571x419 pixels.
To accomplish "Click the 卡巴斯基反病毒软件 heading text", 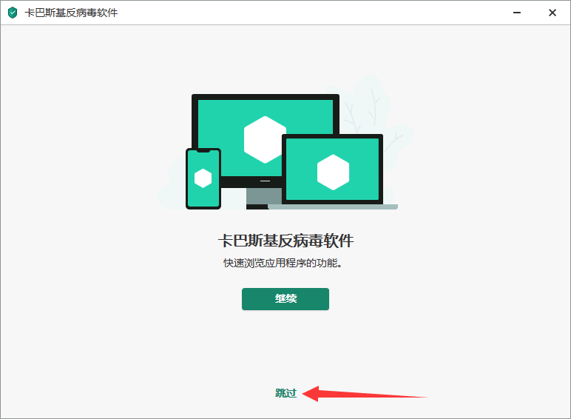I will 285,241.
